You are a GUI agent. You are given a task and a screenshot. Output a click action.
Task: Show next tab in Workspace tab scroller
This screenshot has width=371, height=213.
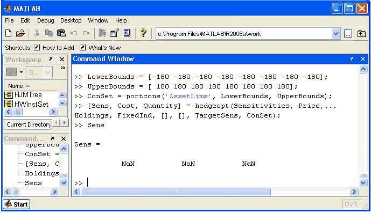point(64,123)
